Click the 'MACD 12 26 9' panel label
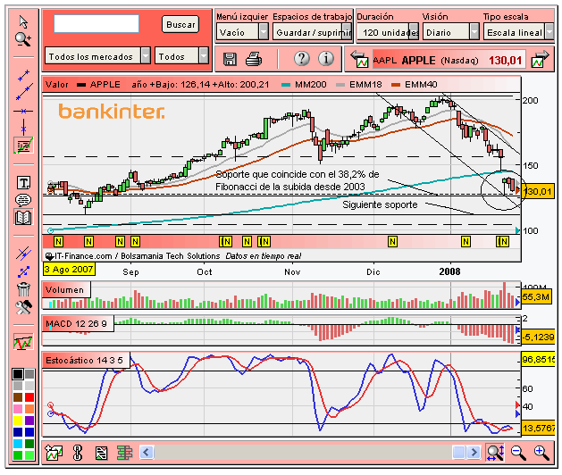The width and height of the screenshot is (562, 475). tap(76, 324)
